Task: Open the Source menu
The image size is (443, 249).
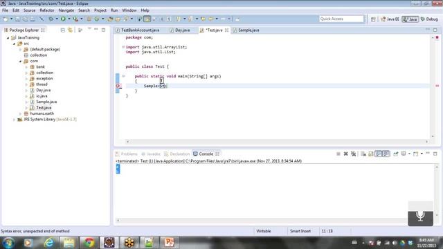Action: coord(29,10)
